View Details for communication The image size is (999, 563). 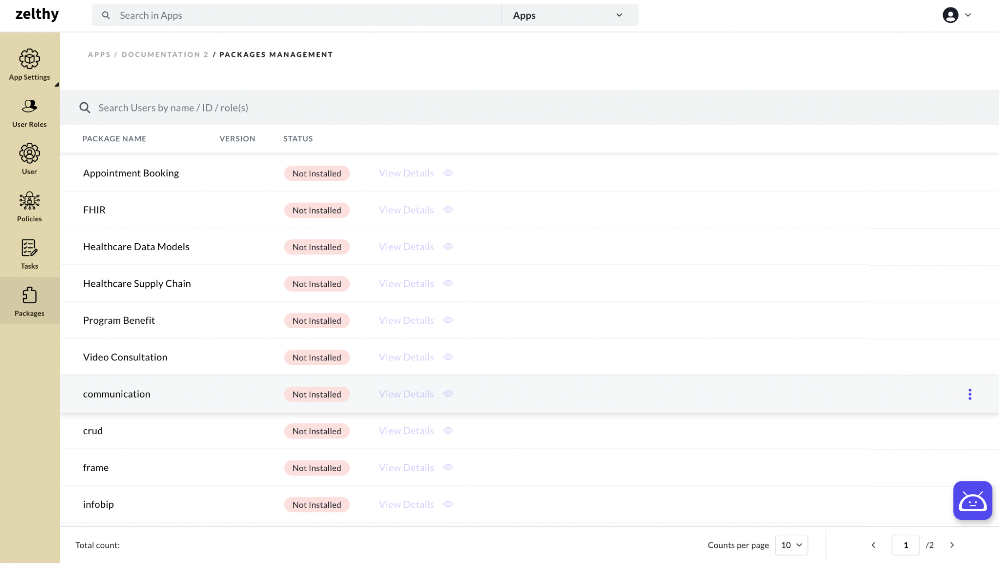[406, 394]
